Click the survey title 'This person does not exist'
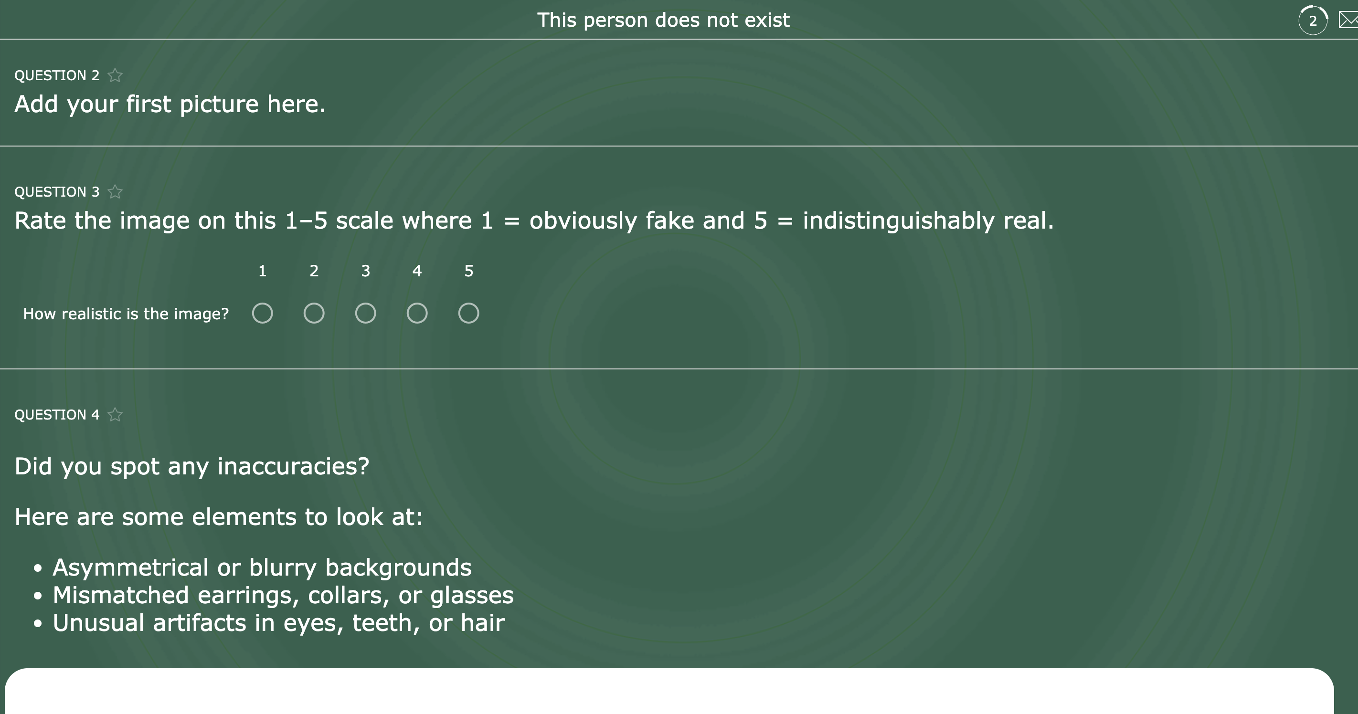1358x714 pixels. click(664, 20)
